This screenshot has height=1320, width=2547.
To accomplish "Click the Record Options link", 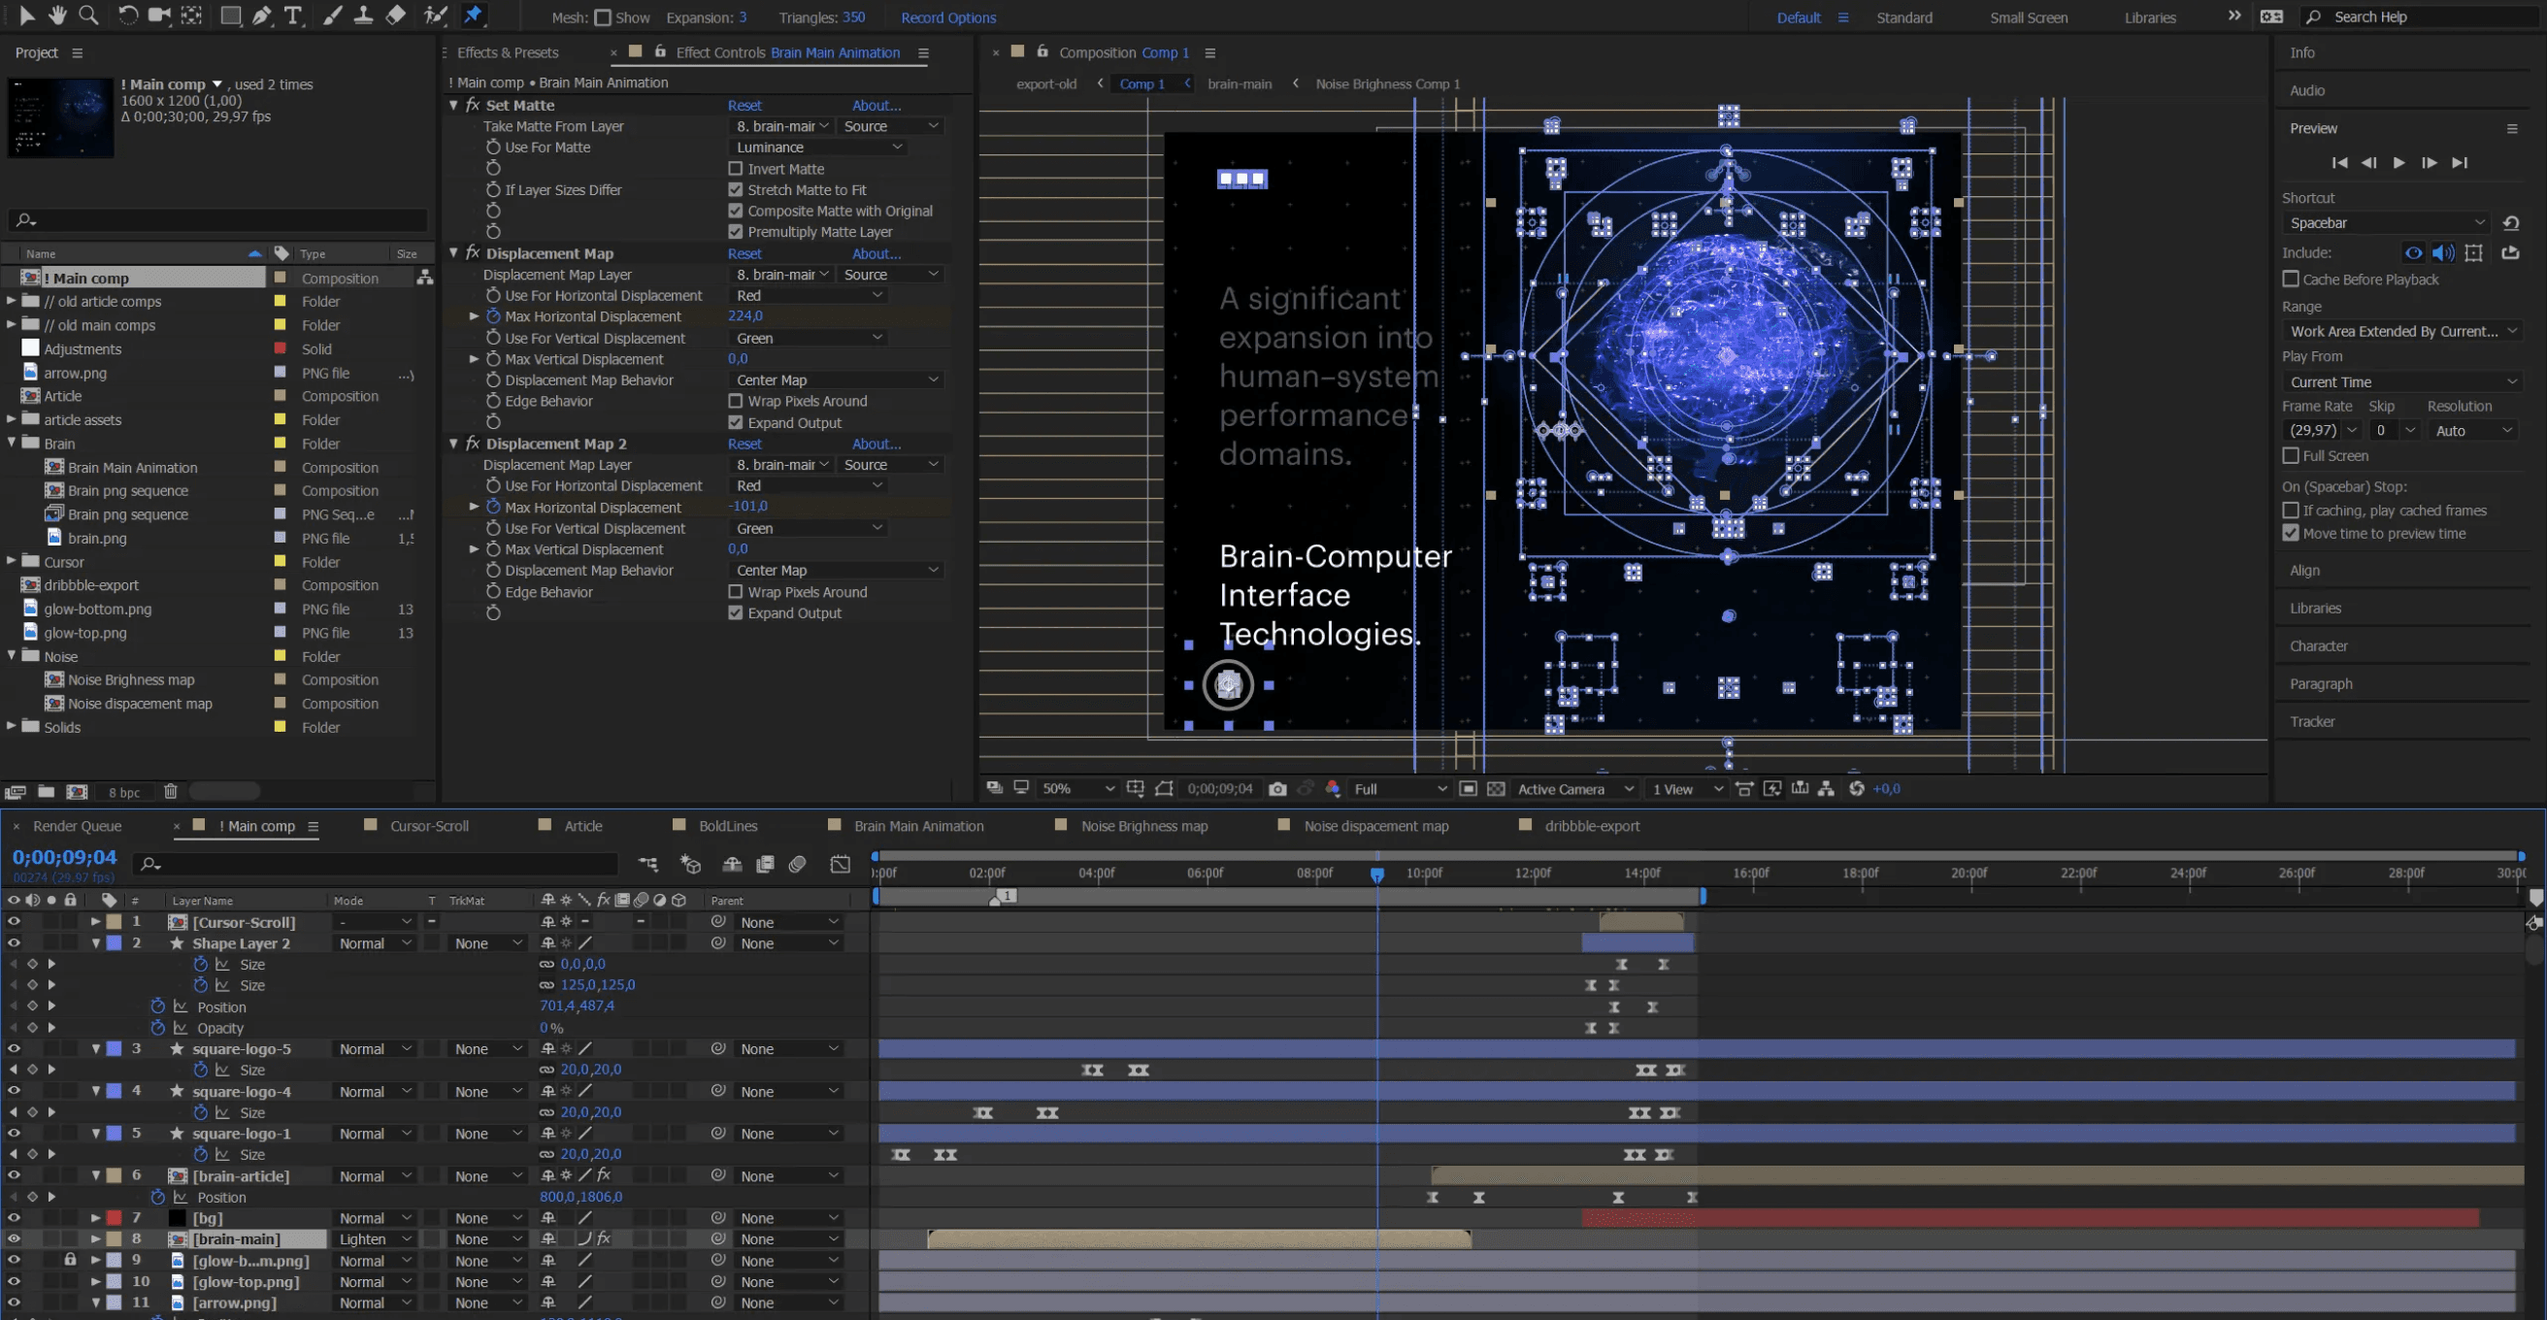I will pos(948,17).
